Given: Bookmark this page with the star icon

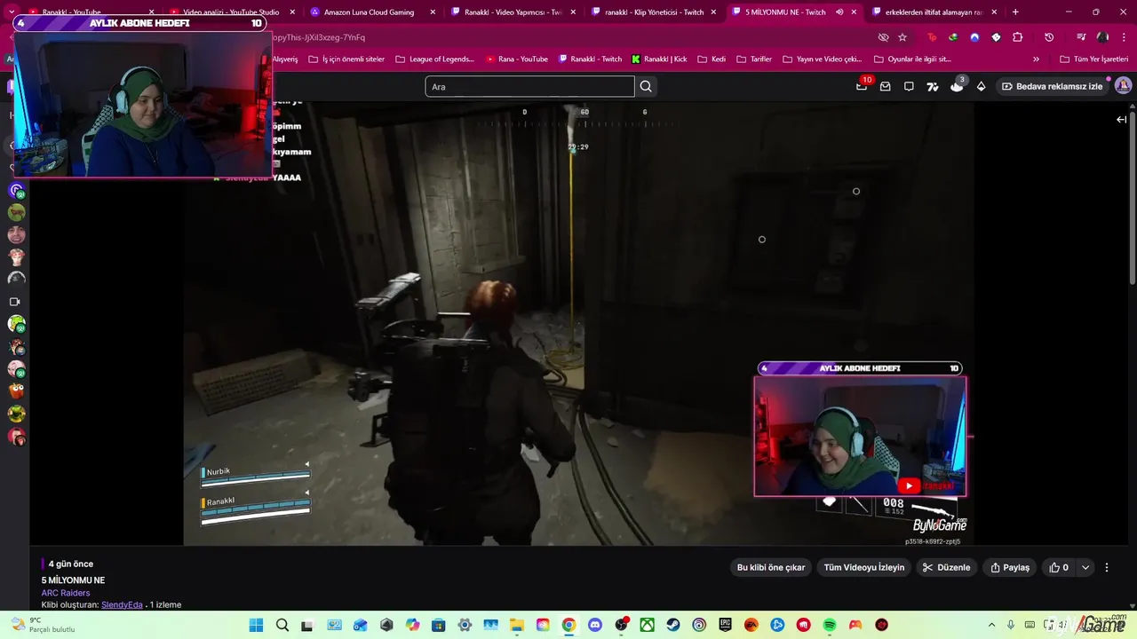Looking at the screenshot, I should (902, 37).
